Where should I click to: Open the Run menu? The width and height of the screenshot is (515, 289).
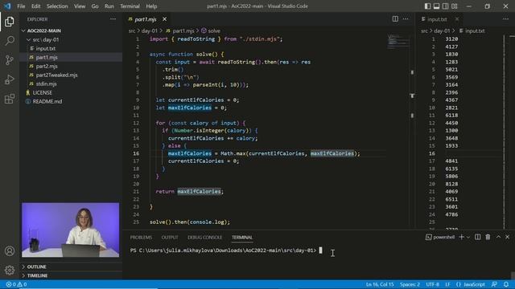tap(109, 6)
